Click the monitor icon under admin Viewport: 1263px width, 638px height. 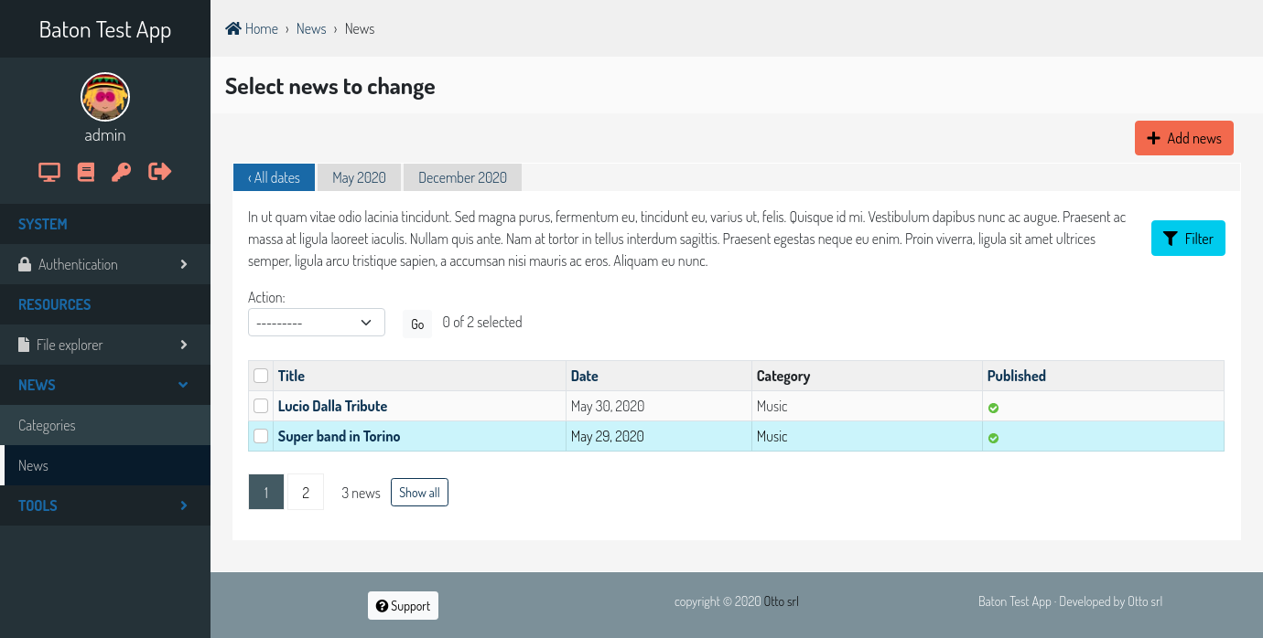click(x=49, y=172)
